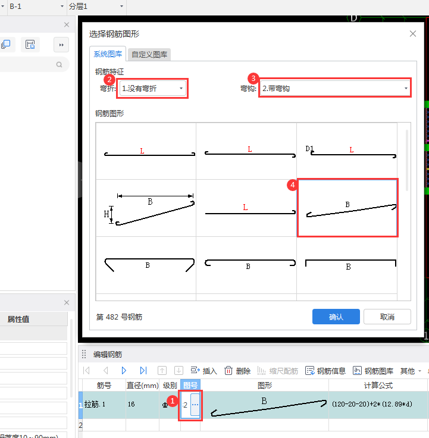Viewport: 429px width, 438px height.
Task: Click the 图形 column header
Action: point(265,385)
